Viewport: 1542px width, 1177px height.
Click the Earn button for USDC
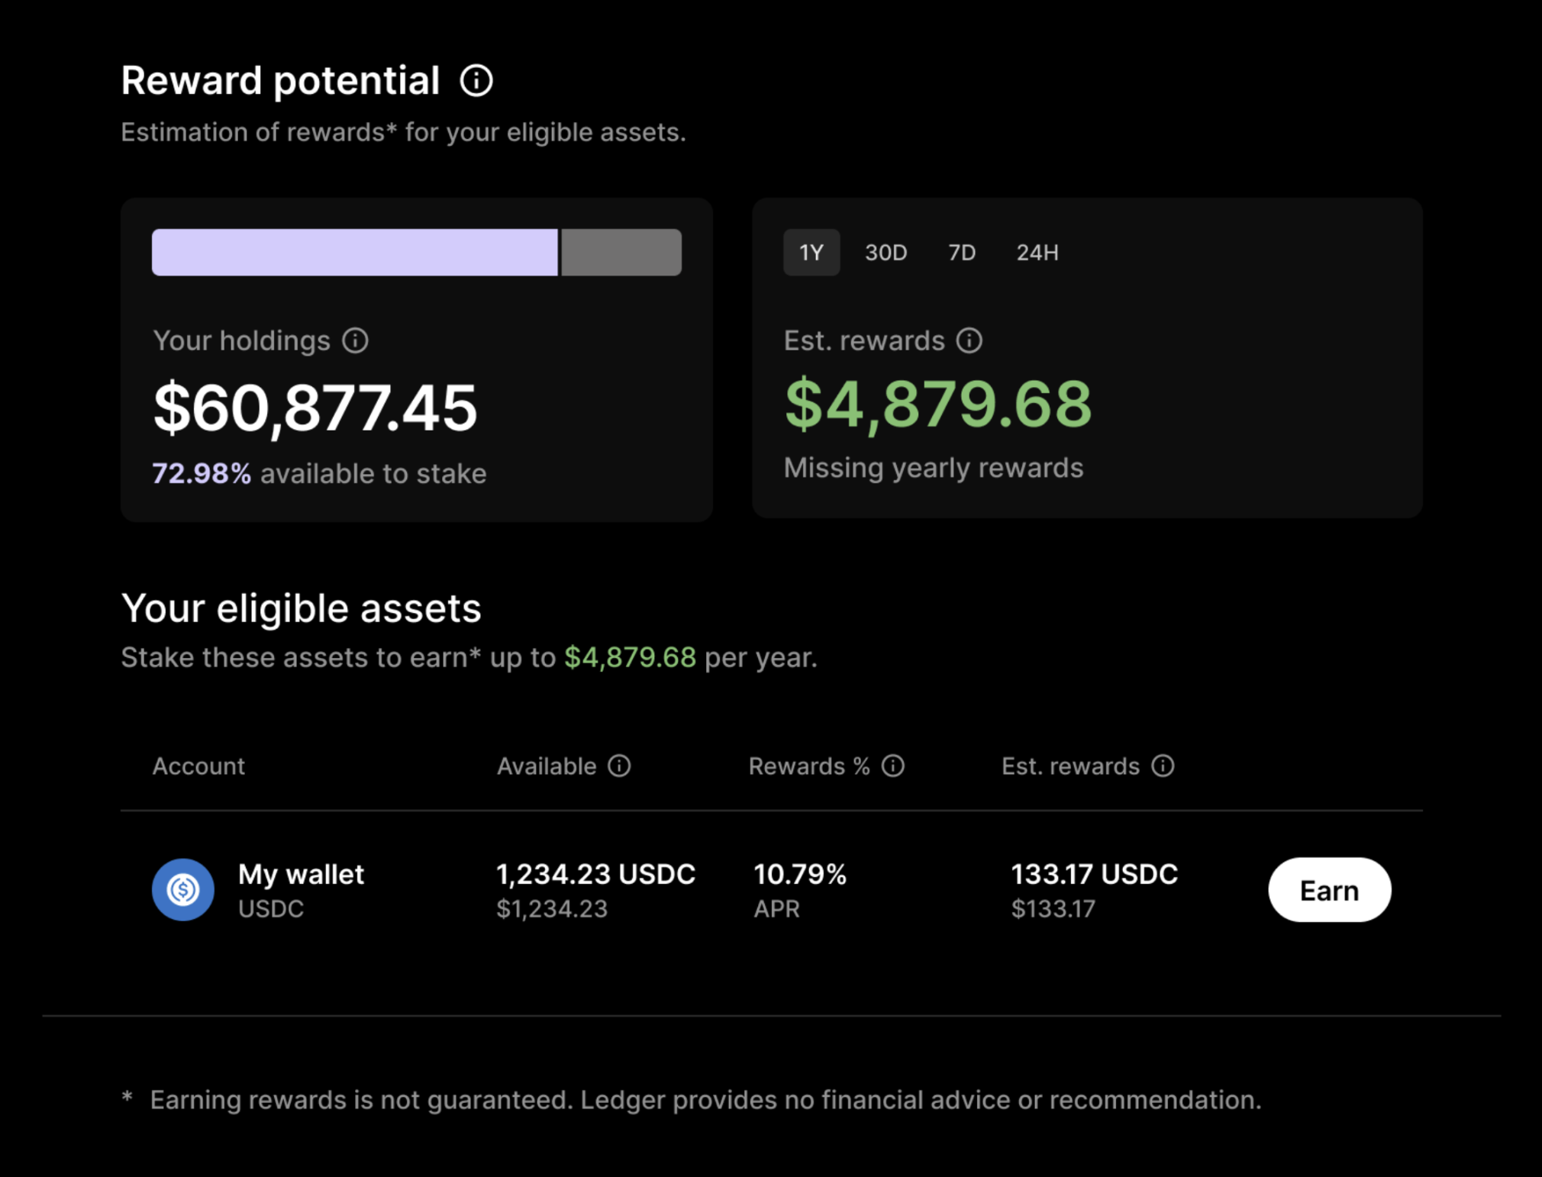click(1328, 889)
